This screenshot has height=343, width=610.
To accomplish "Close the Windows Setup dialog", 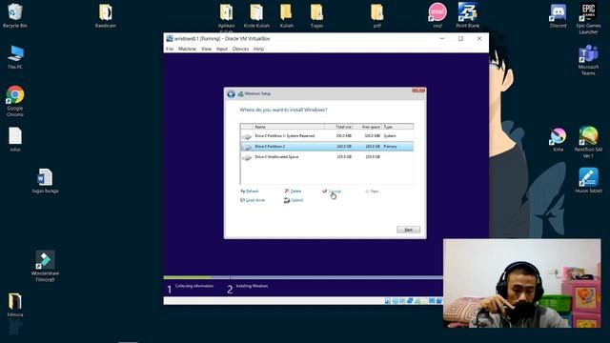I will (418, 91).
